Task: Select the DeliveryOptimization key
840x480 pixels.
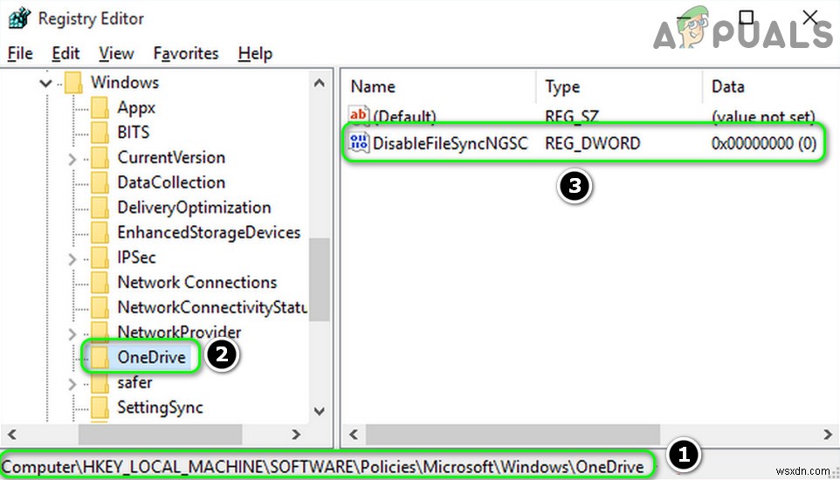Action: 194,208
